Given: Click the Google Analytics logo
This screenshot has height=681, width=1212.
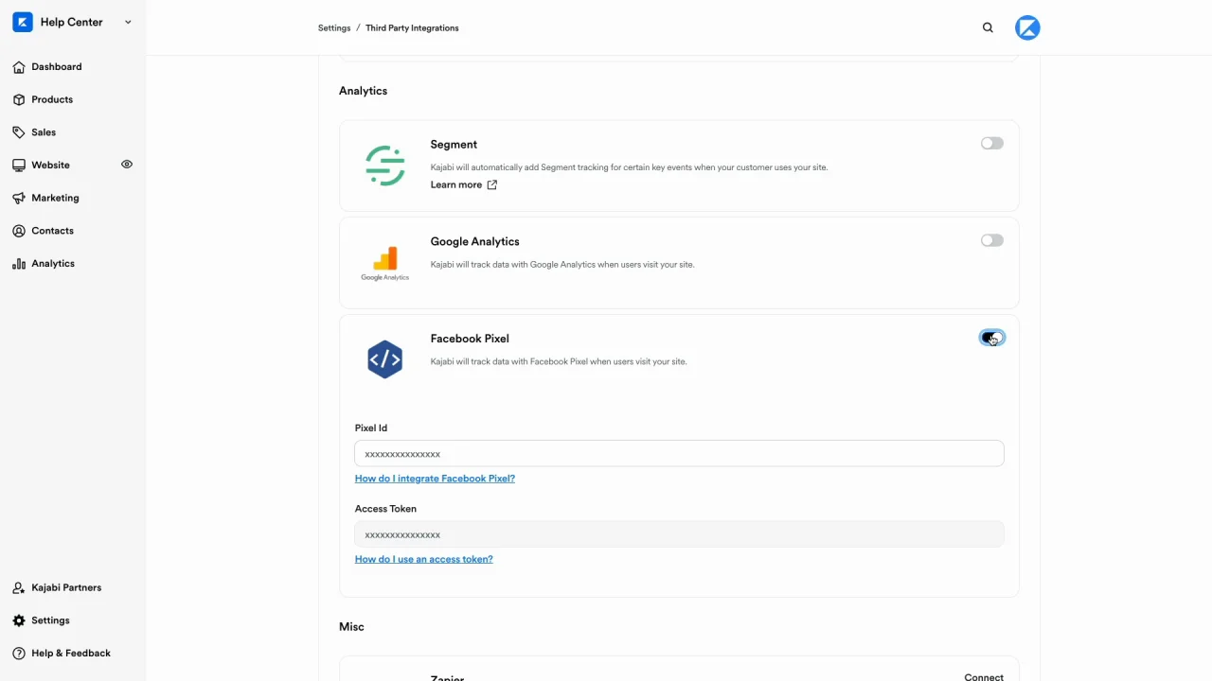Looking at the screenshot, I should (385, 263).
